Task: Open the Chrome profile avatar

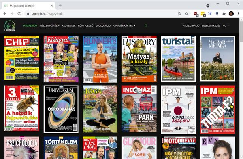Action: (x=231, y=14)
